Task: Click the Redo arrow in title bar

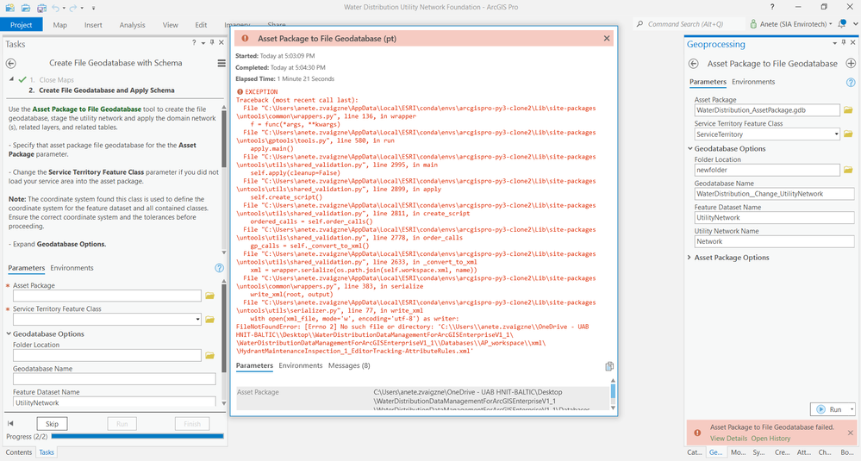Action: (x=73, y=8)
